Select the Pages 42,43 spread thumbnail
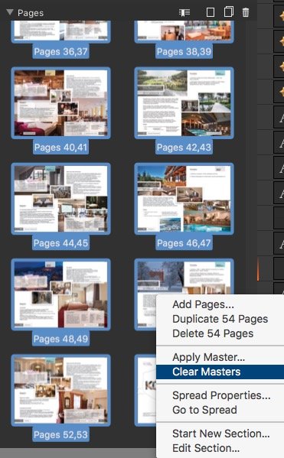 pos(184,103)
